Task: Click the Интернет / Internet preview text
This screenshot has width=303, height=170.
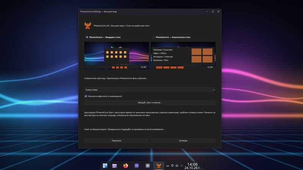Action: tap(163, 57)
